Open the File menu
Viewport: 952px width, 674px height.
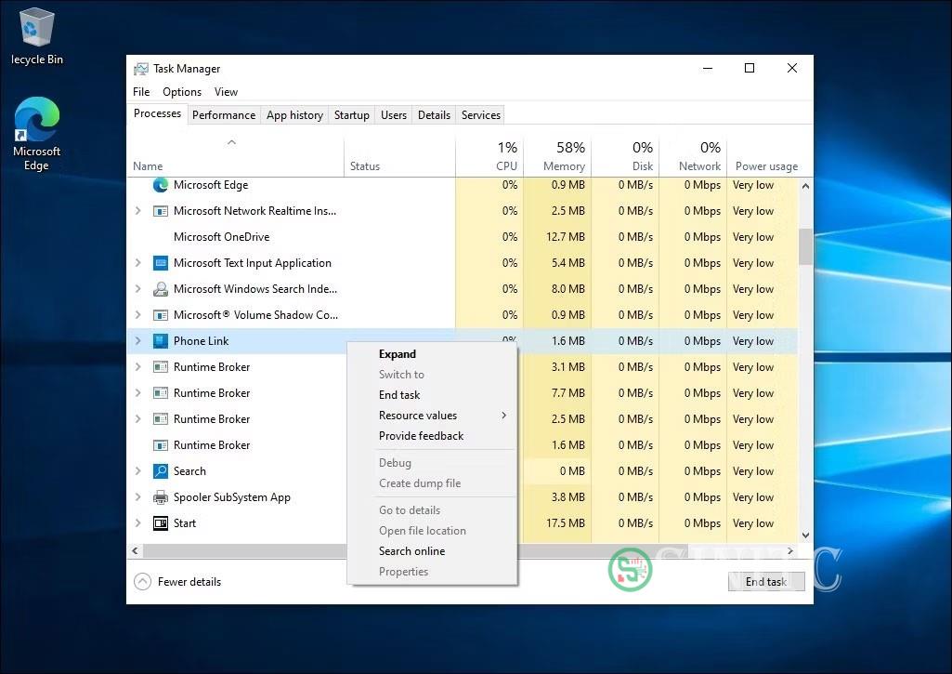click(x=141, y=92)
